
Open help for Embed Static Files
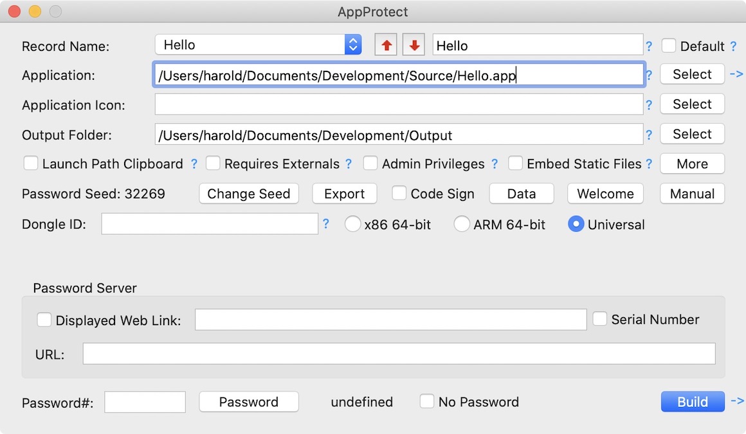[649, 164]
